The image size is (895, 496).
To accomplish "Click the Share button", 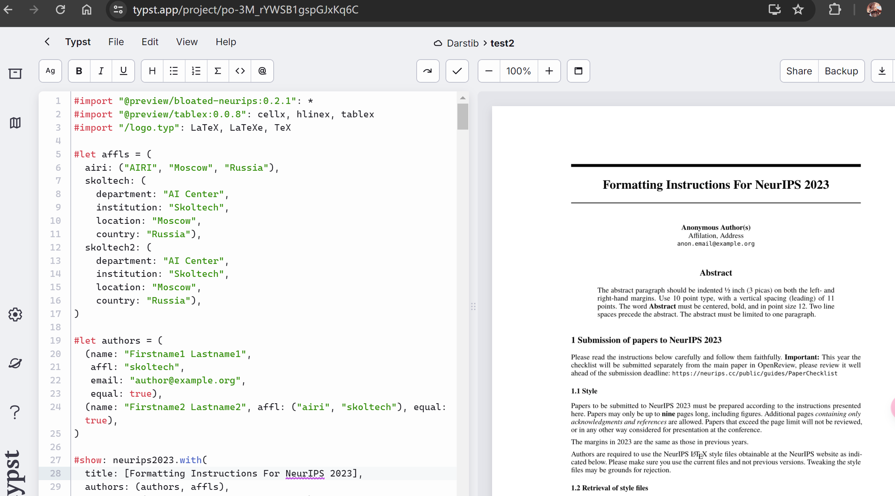I will coord(799,71).
